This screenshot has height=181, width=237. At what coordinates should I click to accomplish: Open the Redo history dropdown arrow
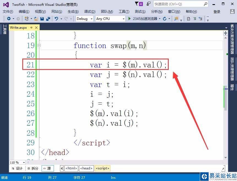(x=71, y=19)
